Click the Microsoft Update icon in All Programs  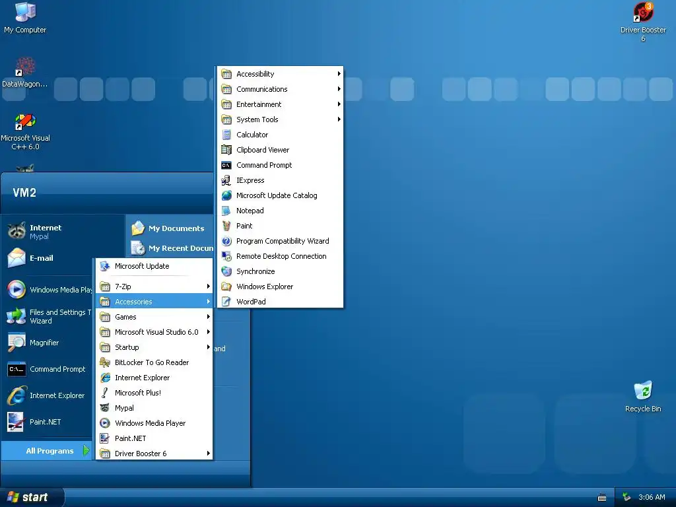[x=105, y=267]
